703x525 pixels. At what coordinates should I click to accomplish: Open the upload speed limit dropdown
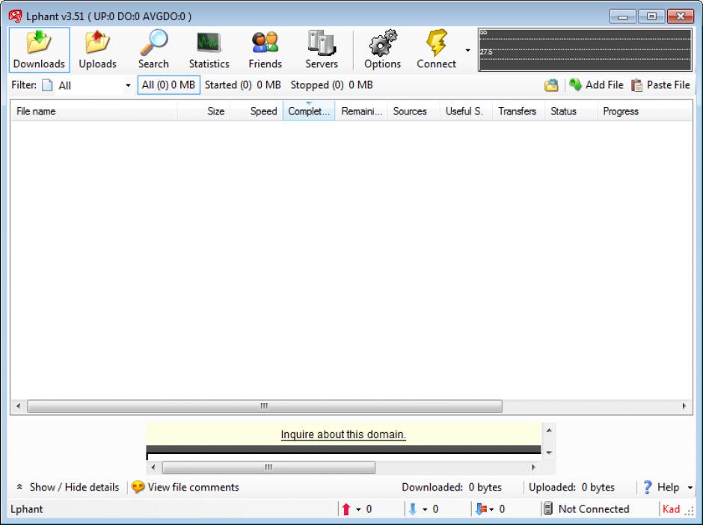358,509
